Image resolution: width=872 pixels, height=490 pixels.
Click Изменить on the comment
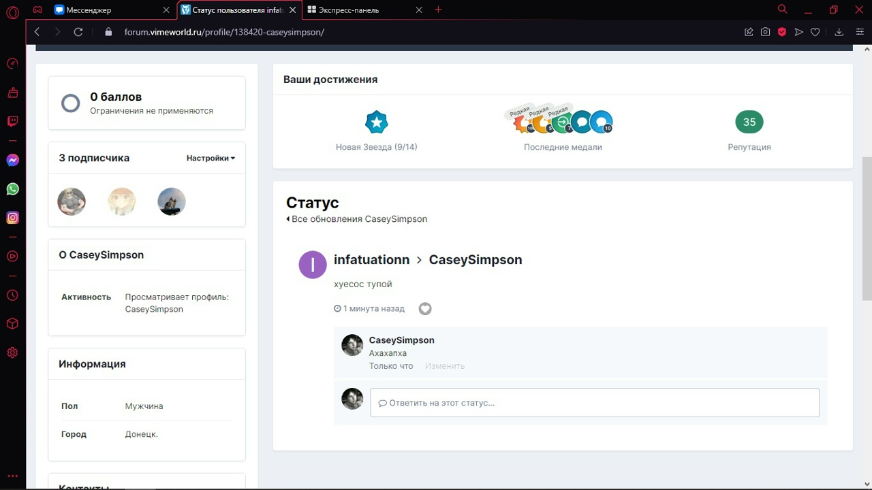coord(445,366)
